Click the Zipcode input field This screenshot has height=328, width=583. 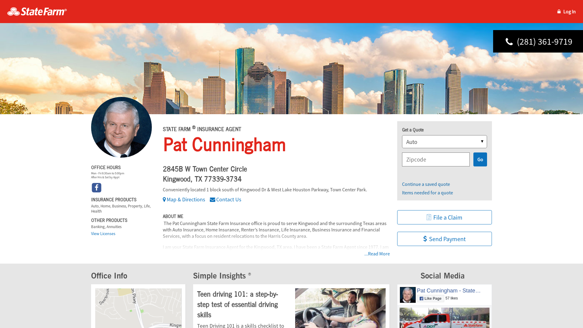pos(436,159)
